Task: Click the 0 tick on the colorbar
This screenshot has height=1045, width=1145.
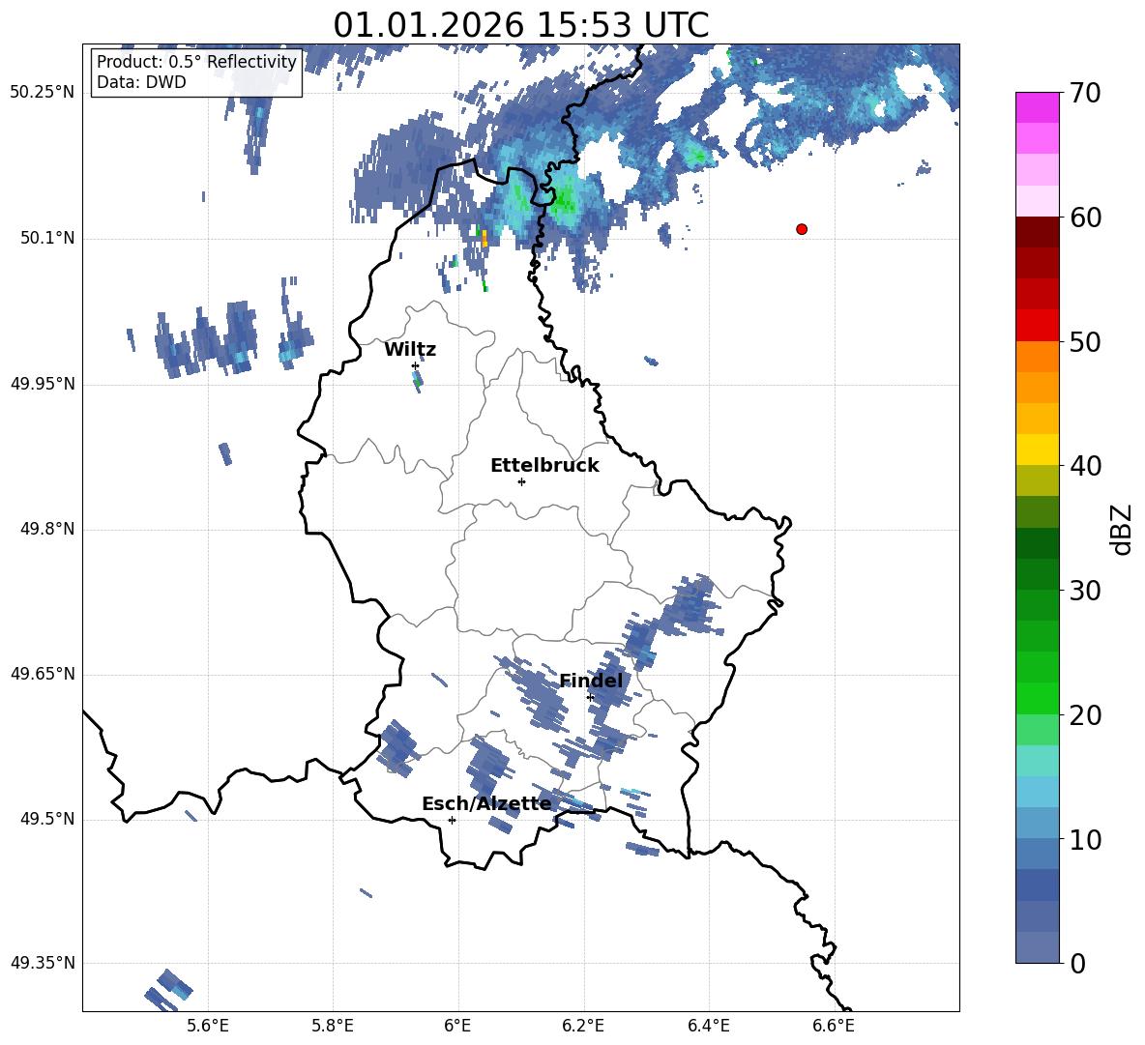Action: pyautogui.click(x=1077, y=963)
